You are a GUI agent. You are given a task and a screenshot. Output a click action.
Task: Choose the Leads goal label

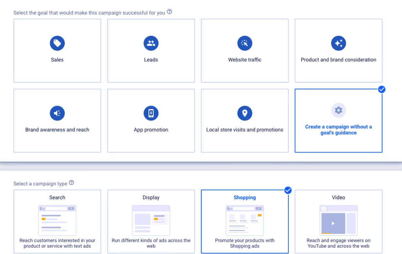(151, 60)
